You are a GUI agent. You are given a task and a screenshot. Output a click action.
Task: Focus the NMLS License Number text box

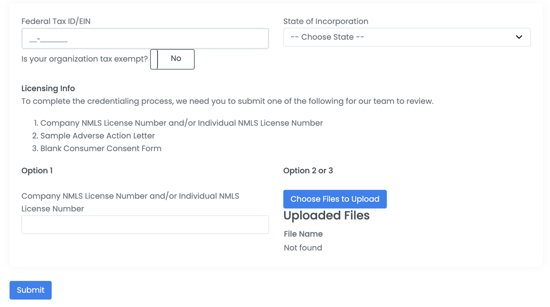point(145,225)
